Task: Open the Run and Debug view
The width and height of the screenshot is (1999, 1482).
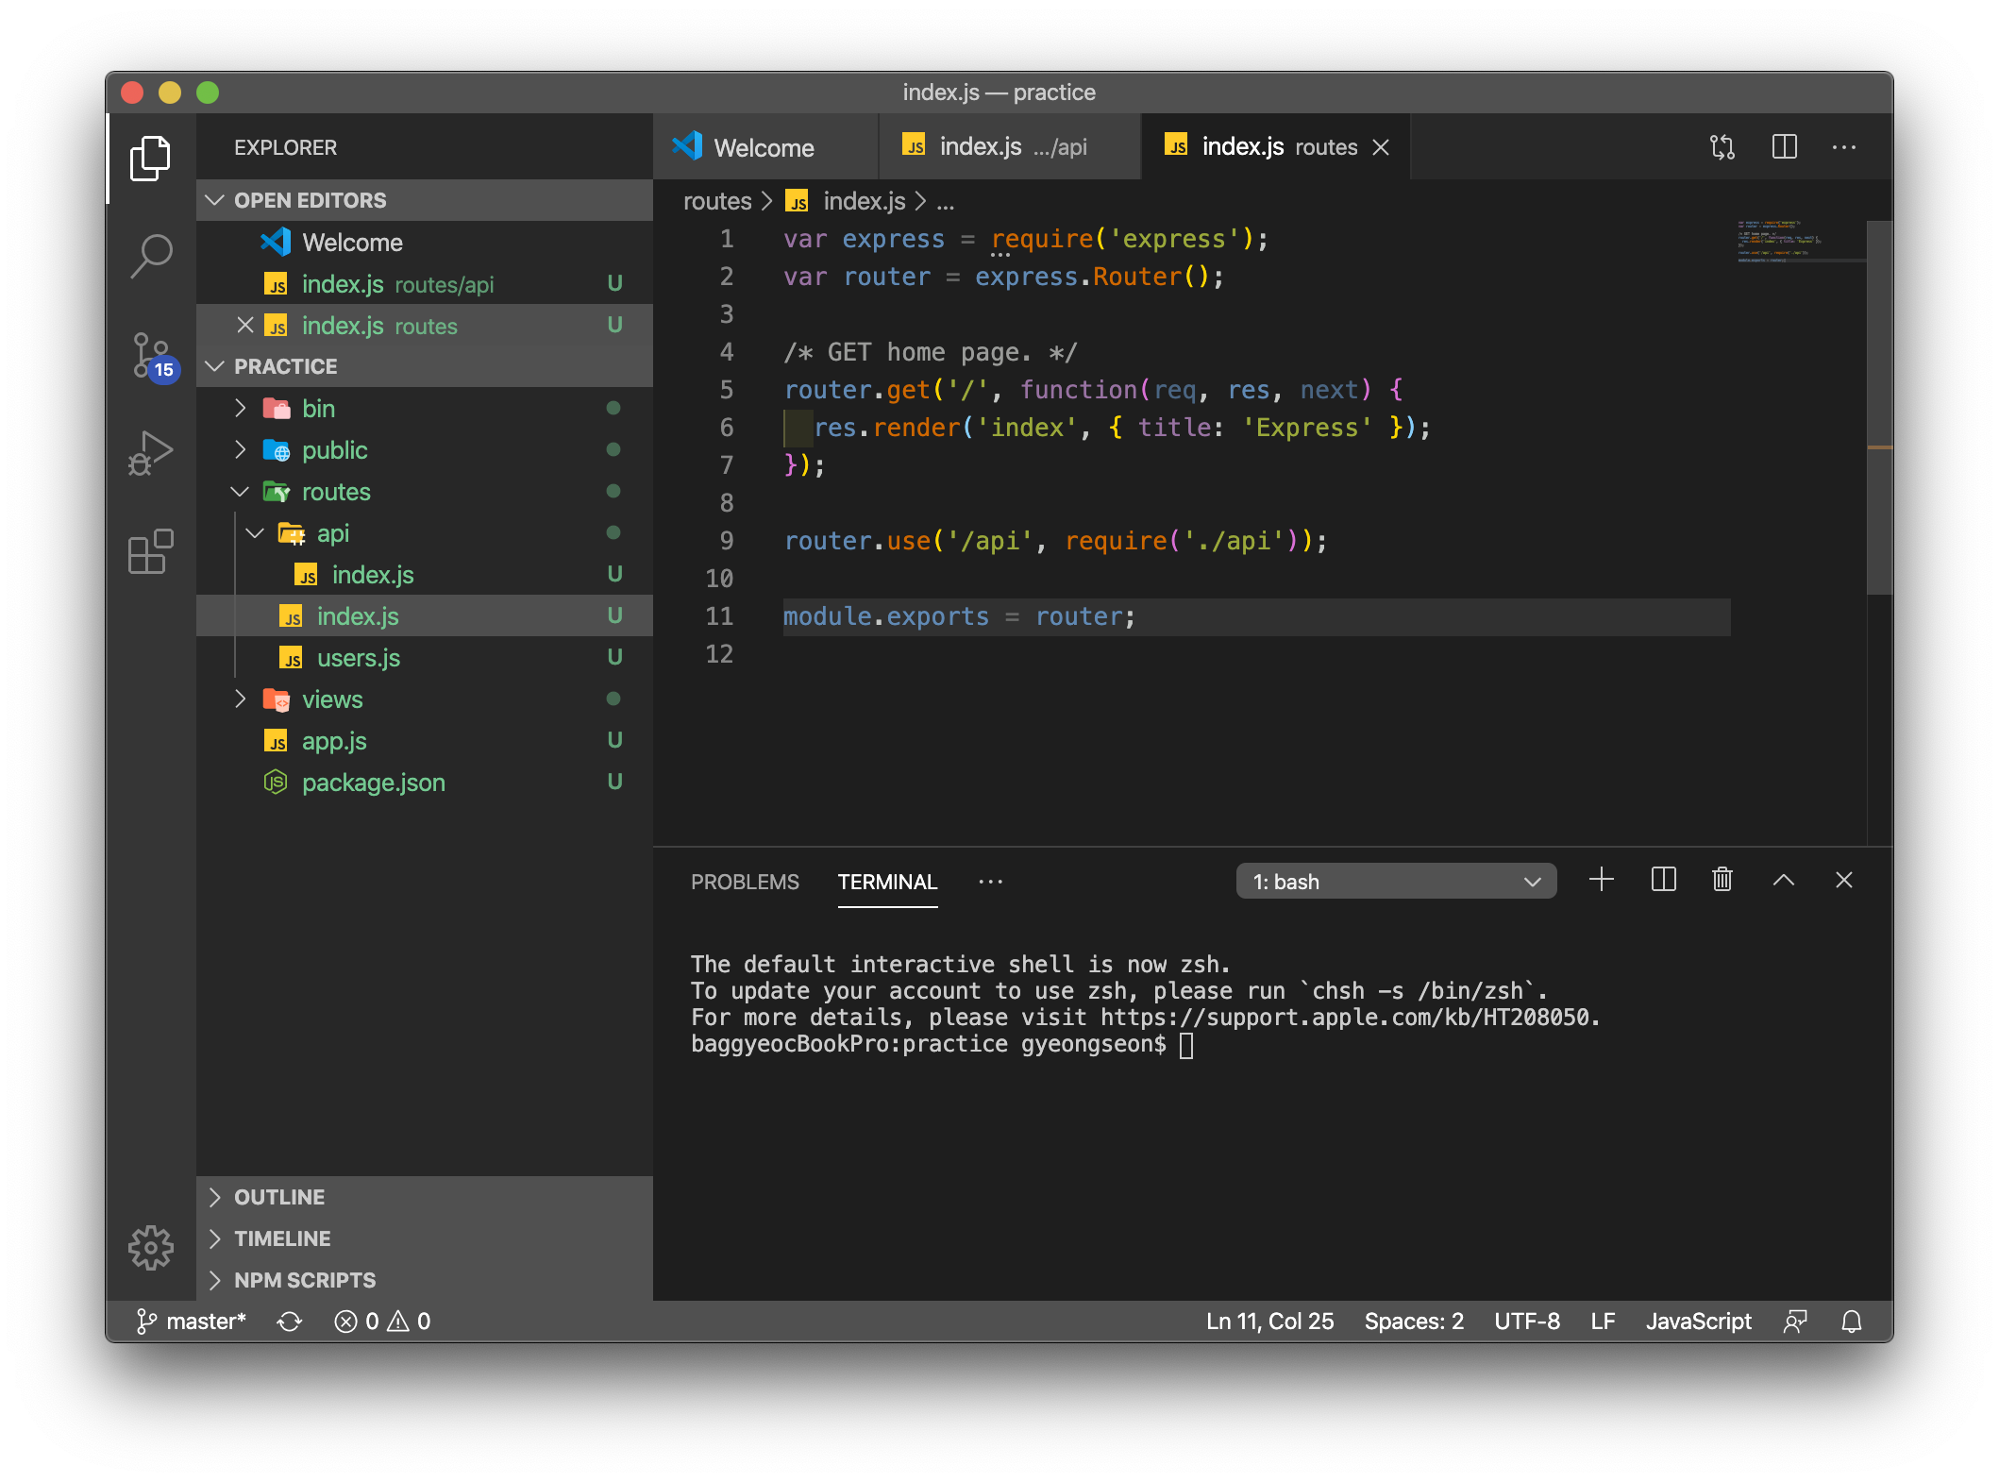Action: (x=151, y=454)
